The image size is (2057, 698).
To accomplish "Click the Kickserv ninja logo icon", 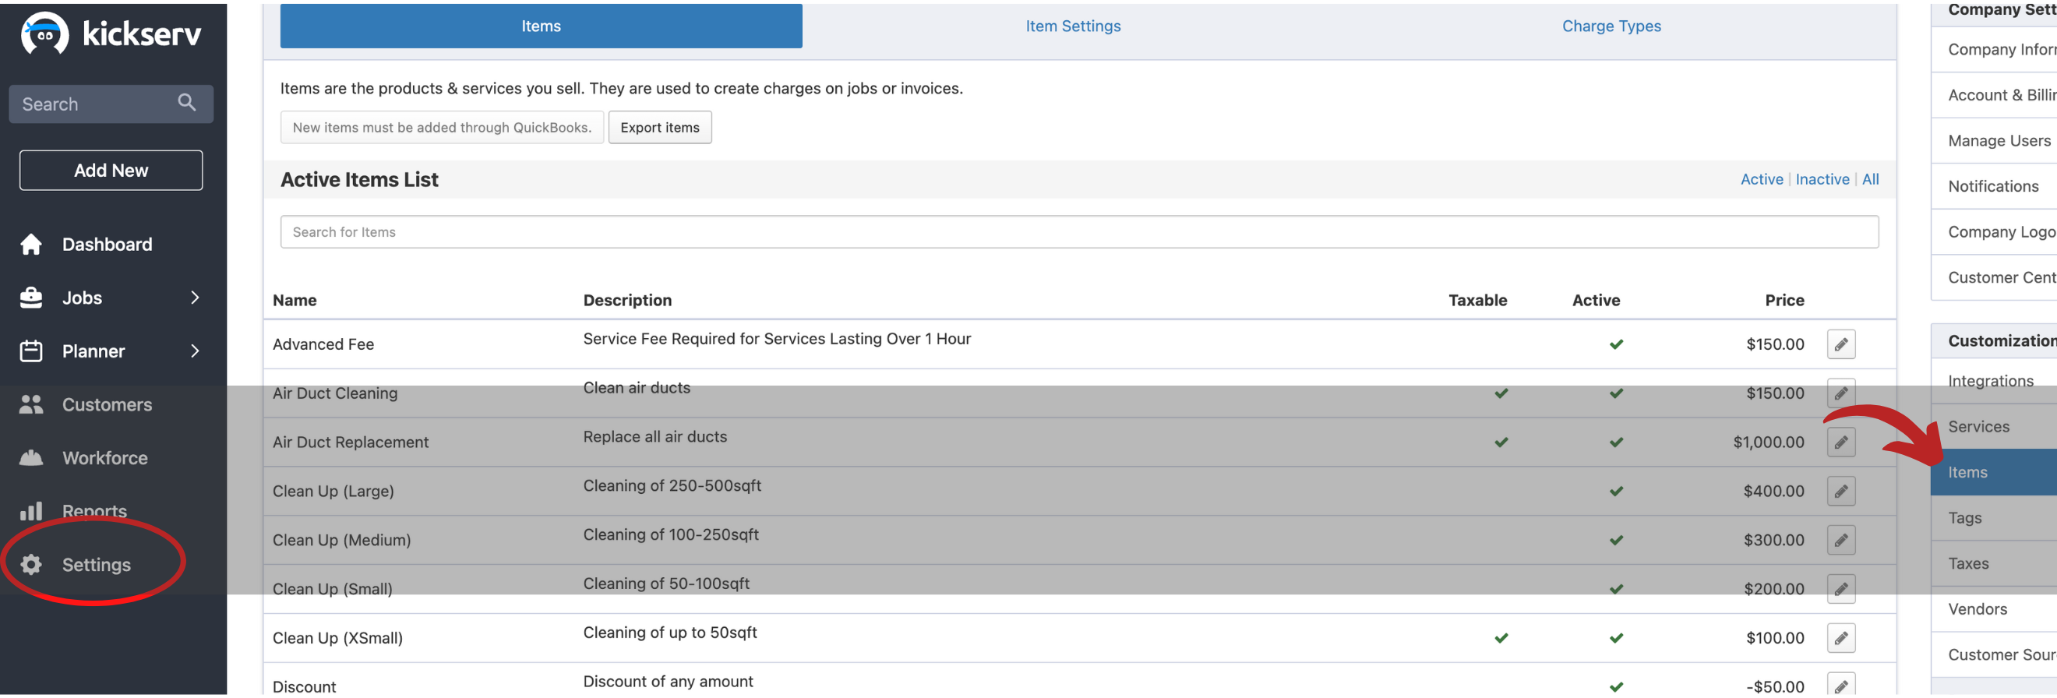I will click(44, 33).
